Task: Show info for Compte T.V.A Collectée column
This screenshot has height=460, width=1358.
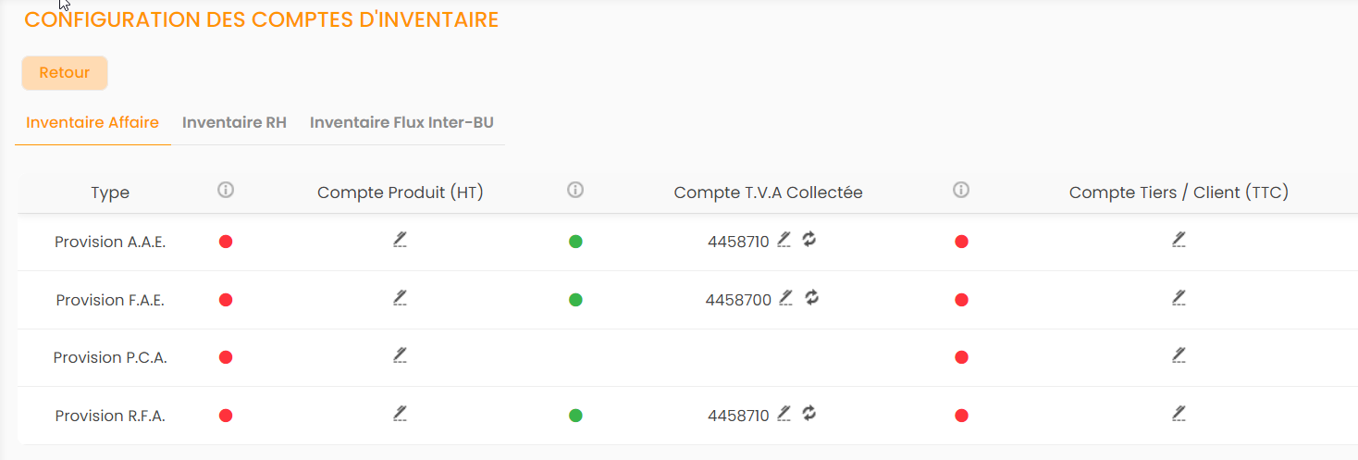Action: tap(575, 190)
